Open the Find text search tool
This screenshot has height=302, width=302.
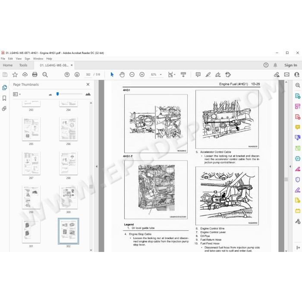pyautogui.click(x=45, y=75)
